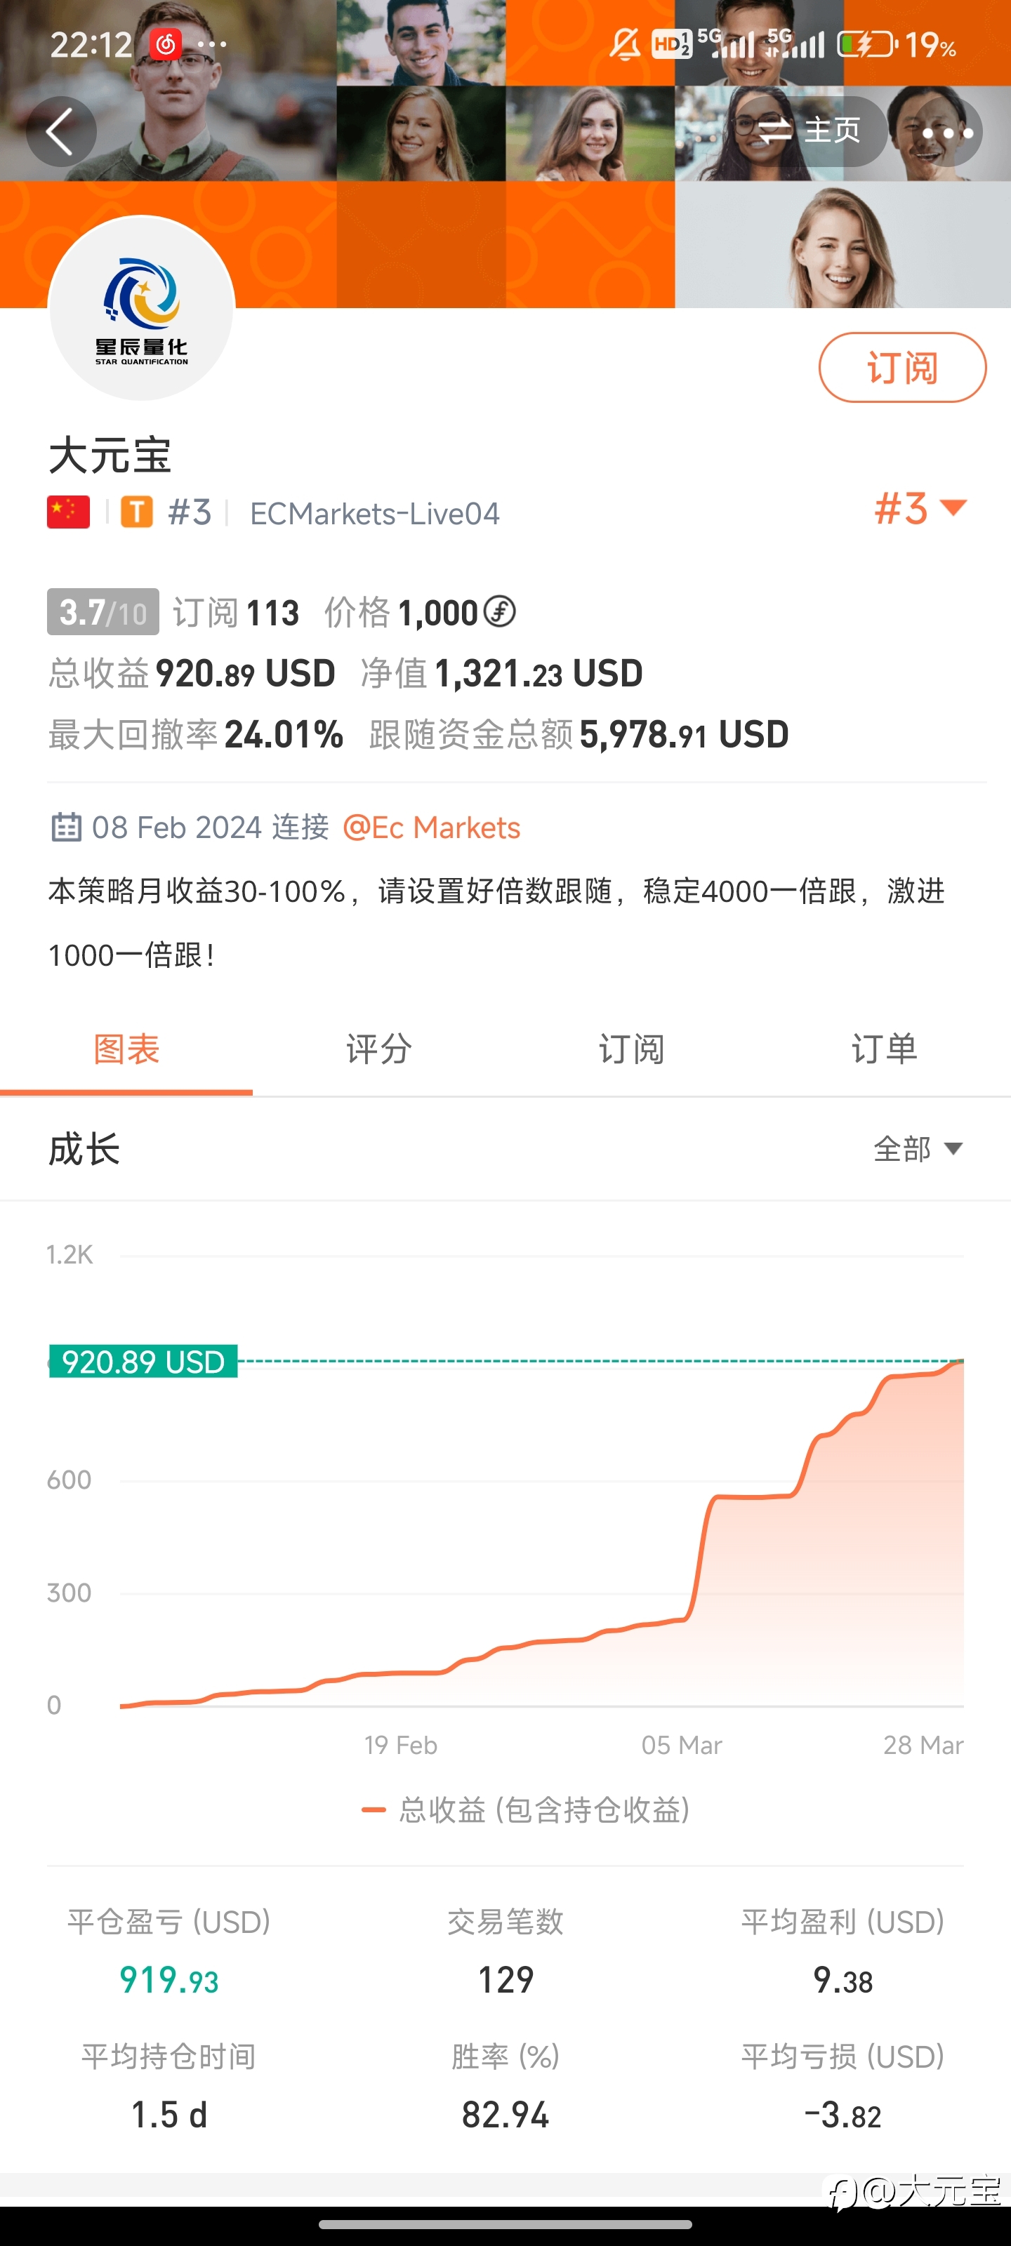The height and width of the screenshot is (2246, 1011).
Task: Tap the price currency coin icon
Action: click(x=500, y=611)
